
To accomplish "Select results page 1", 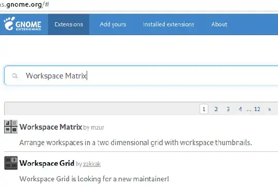I will (204, 109).
